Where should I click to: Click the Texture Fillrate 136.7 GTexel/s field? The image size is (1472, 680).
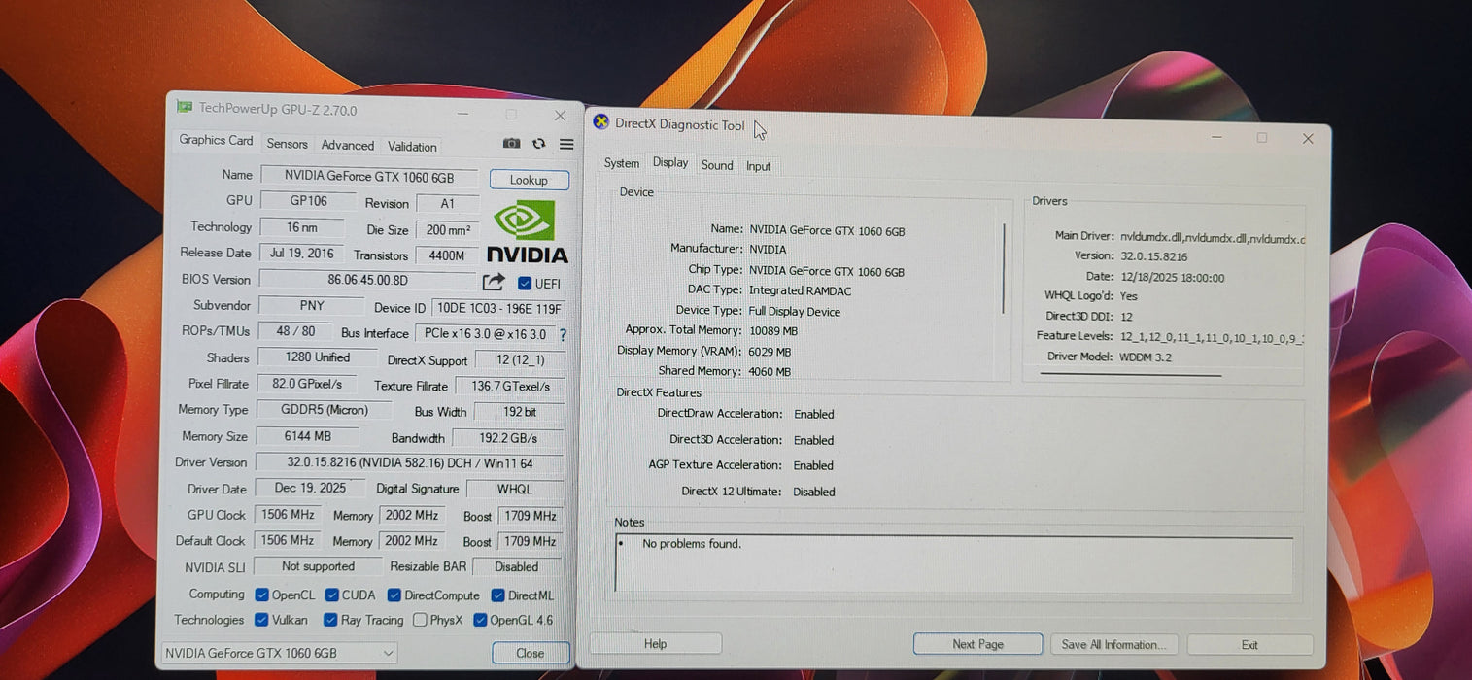509,386
